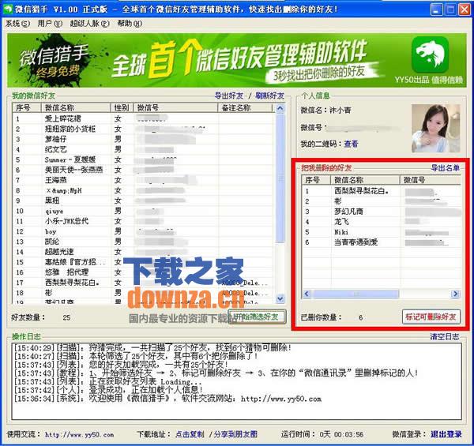Open the 用户(U) menu
The width and height of the screenshot is (474, 446).
pyautogui.click(x=50, y=24)
